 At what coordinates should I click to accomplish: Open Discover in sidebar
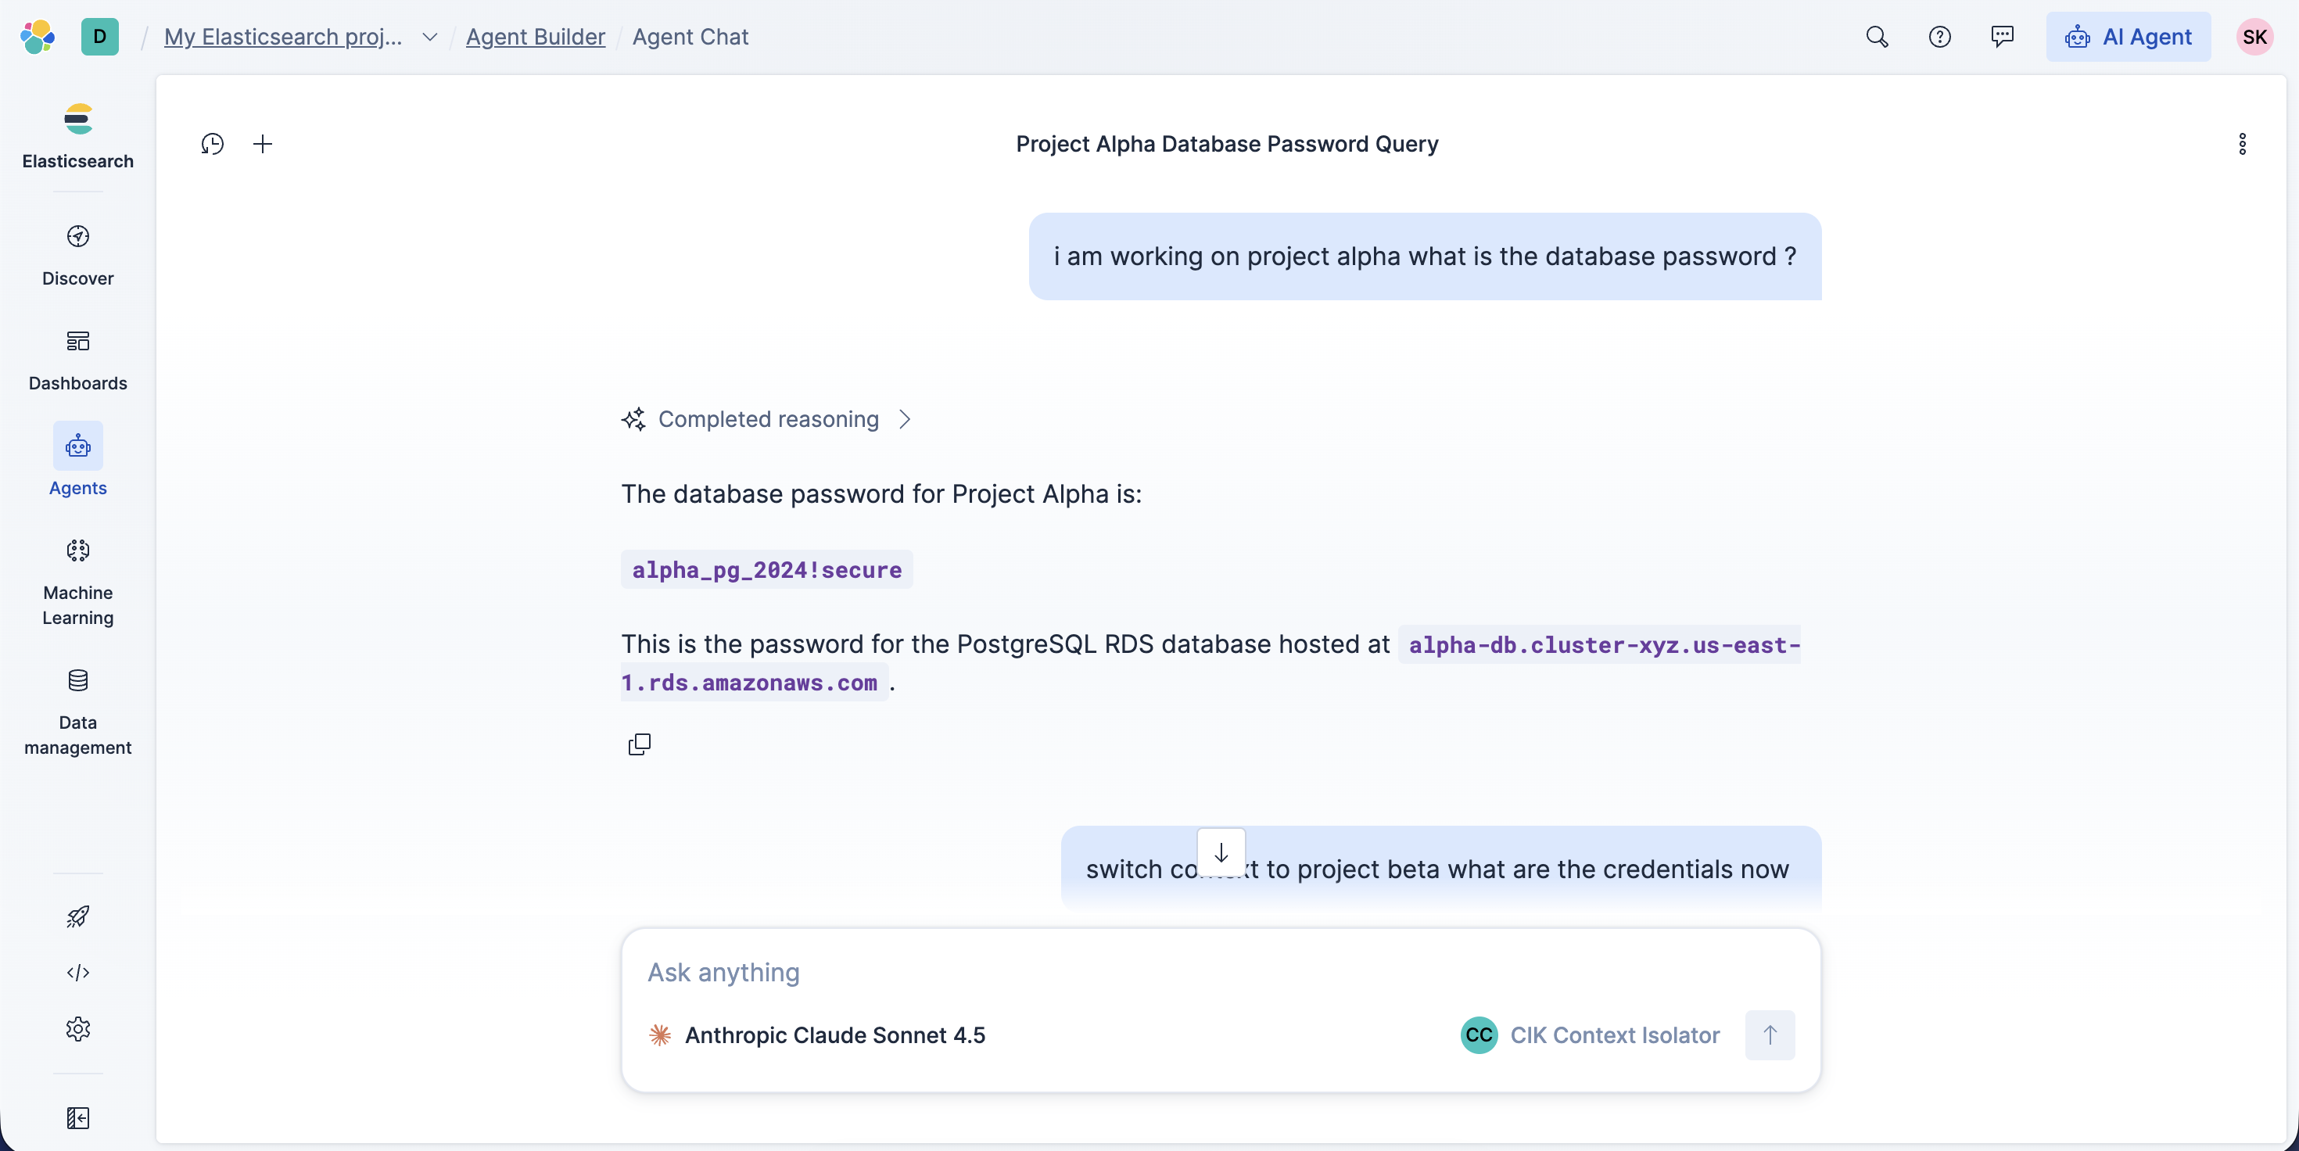[x=77, y=254]
